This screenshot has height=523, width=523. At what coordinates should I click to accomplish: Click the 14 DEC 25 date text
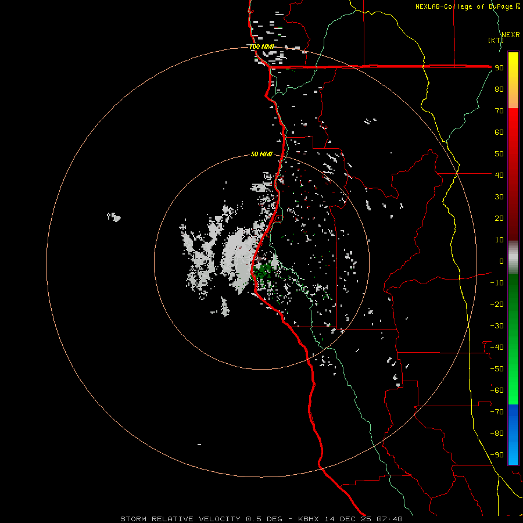click(348, 519)
